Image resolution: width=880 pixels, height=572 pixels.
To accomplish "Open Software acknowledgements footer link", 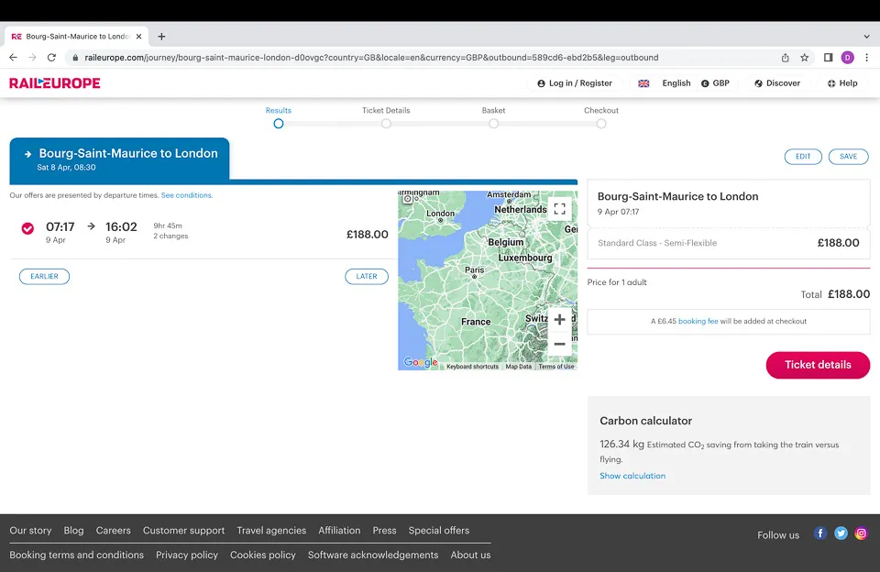I will click(373, 555).
